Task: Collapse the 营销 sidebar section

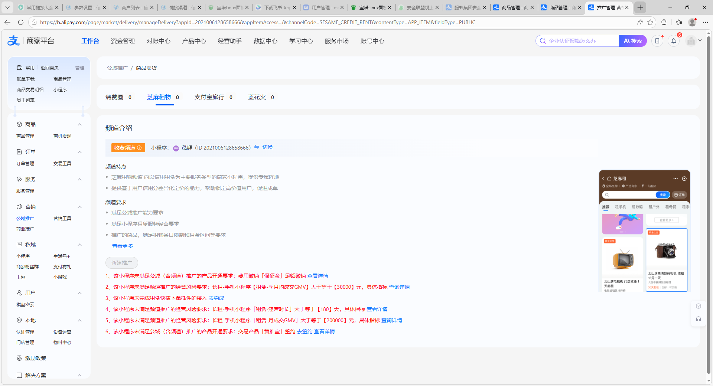Action: tap(79, 207)
